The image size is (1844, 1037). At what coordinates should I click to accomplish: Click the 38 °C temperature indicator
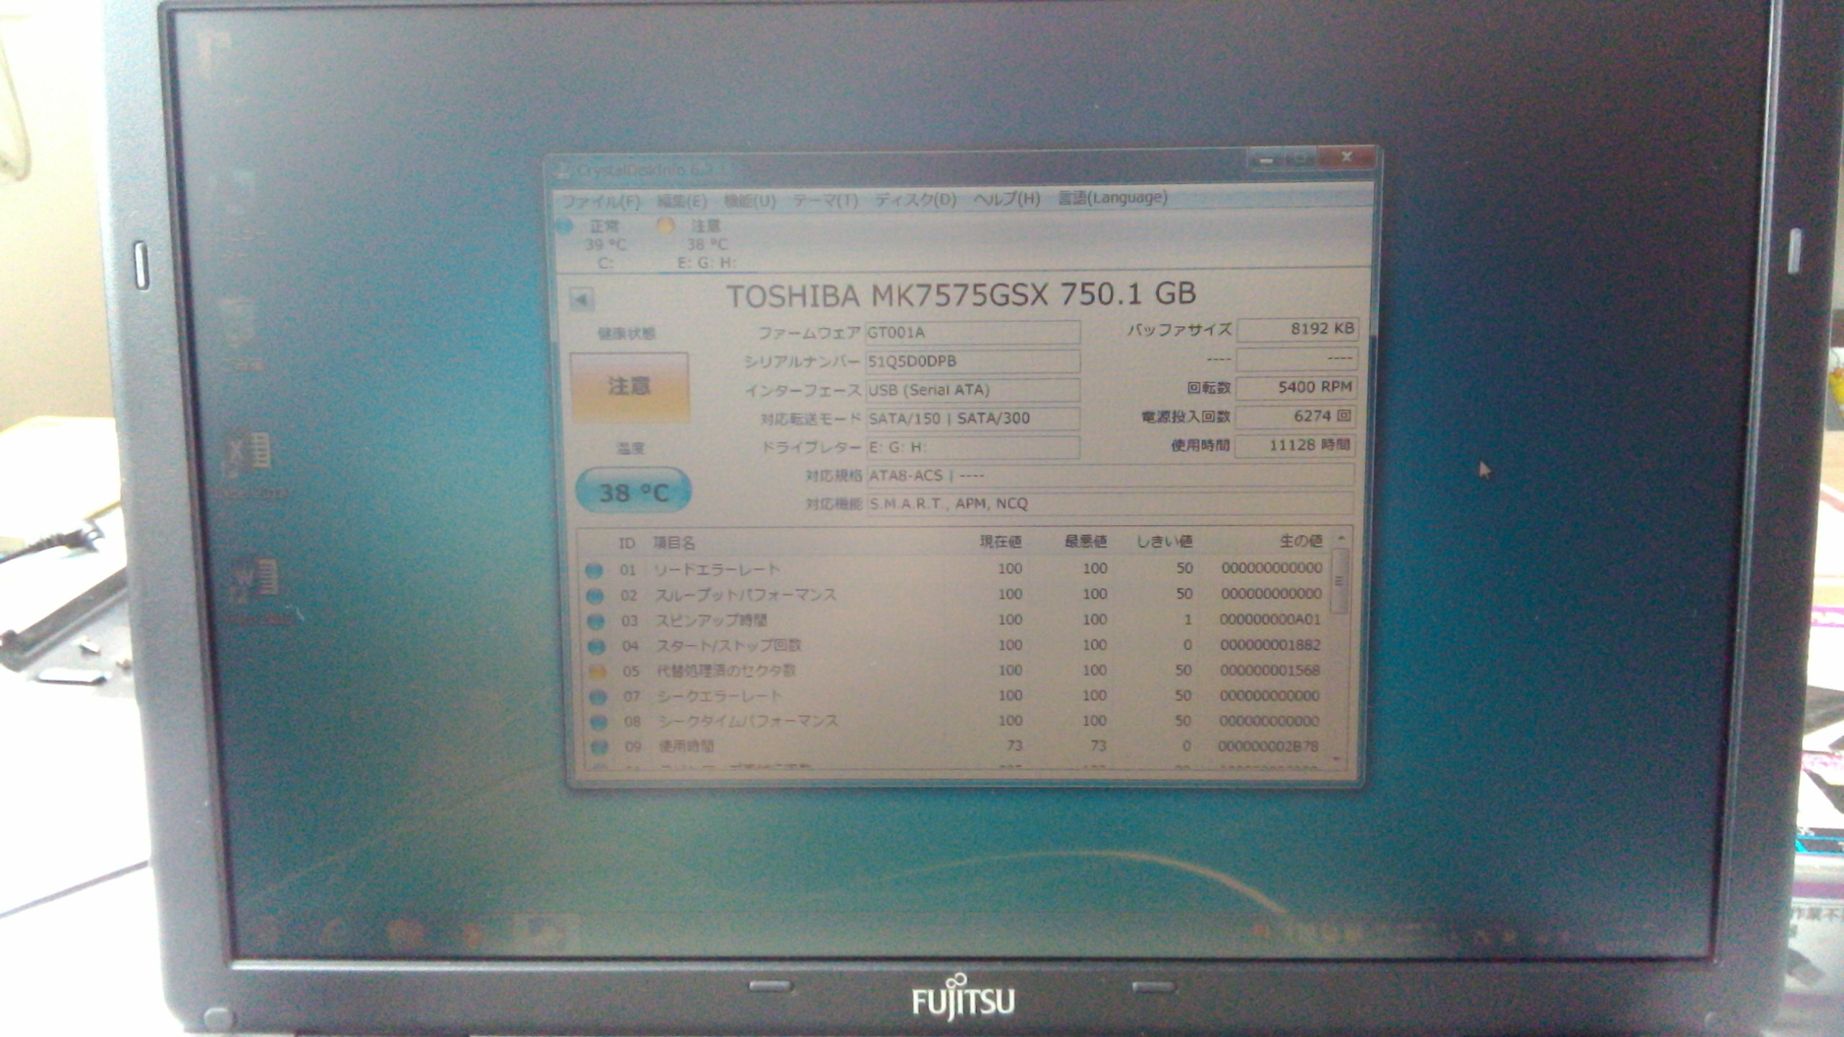633,492
